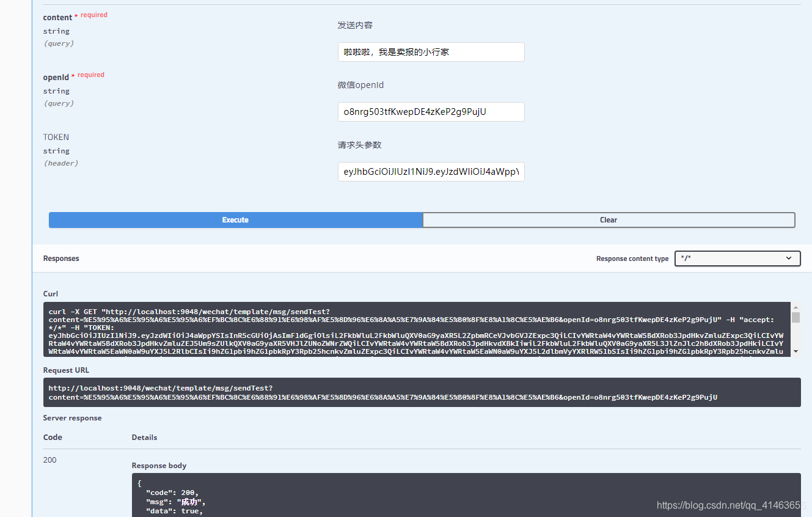Click the openId parameter name label
The height and width of the screenshot is (517, 812).
56,78
